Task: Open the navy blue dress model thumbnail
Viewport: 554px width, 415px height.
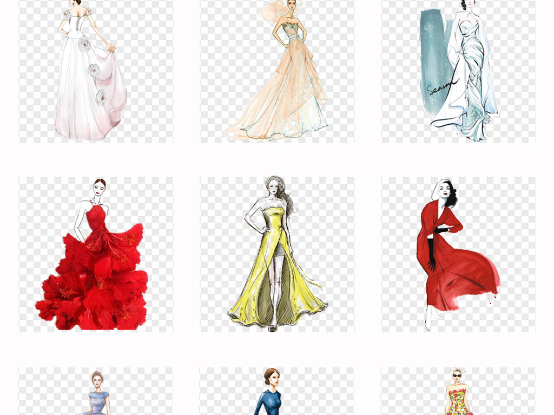Action: click(x=278, y=391)
